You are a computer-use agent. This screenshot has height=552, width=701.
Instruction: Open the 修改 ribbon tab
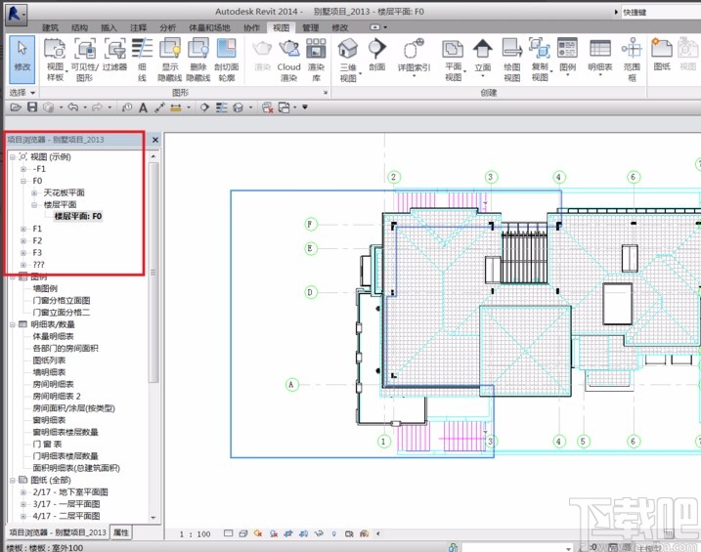coord(340,27)
